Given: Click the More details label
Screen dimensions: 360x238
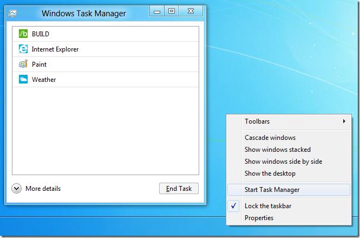Looking at the screenshot, I should (x=43, y=189).
